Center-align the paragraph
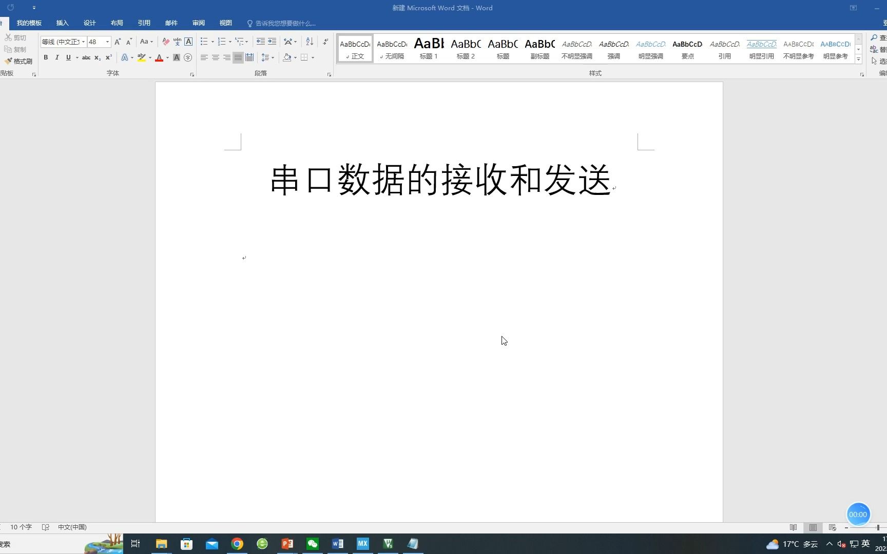 (216, 57)
